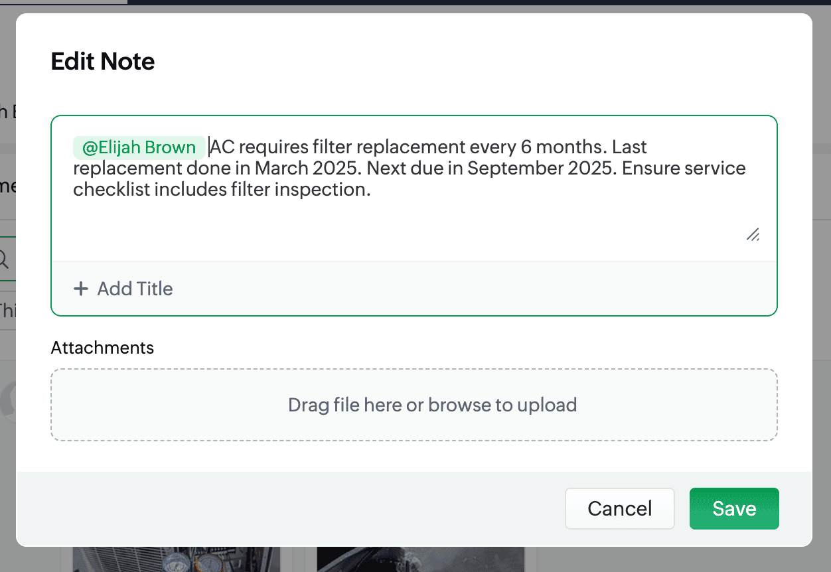Viewport: 831px width, 572px height.
Task: Grab the note textarea resize handle
Action: point(753,234)
